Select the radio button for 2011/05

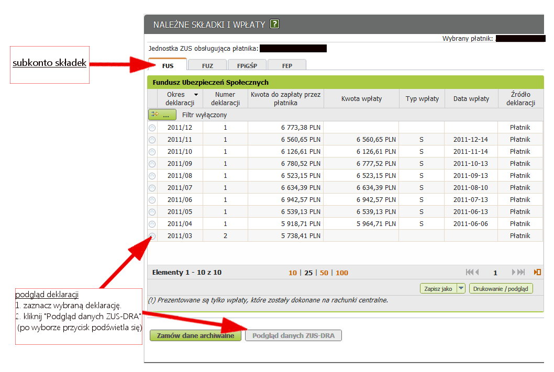(152, 212)
